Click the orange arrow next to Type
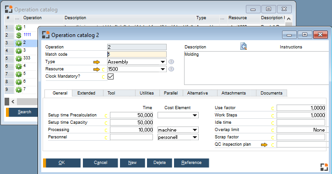332x174 pixels. pos(97,62)
